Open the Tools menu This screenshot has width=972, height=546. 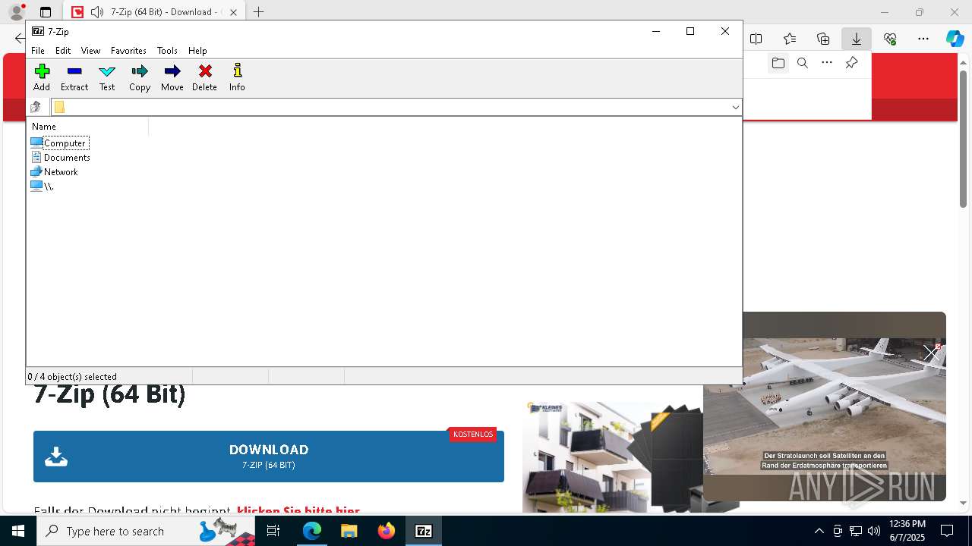point(167,51)
